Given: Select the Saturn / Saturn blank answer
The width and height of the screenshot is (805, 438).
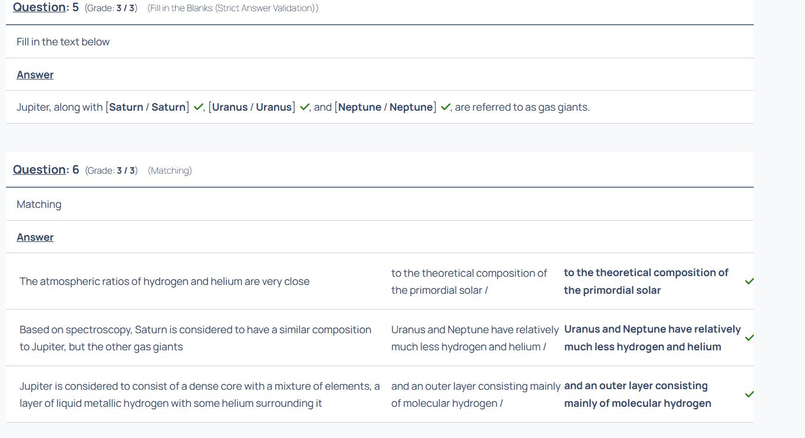Looking at the screenshot, I should click(x=147, y=107).
